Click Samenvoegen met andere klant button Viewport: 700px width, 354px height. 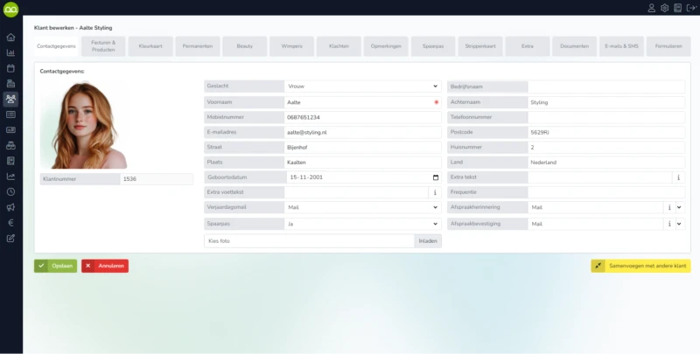640,266
